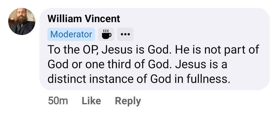Reply to William Vincent's comment

[x=128, y=101]
